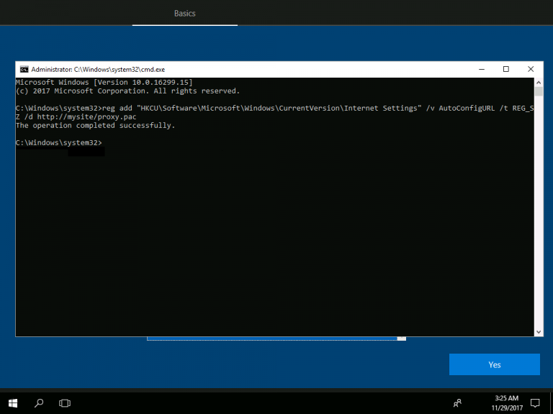Open the Windows Start menu

click(x=13, y=402)
